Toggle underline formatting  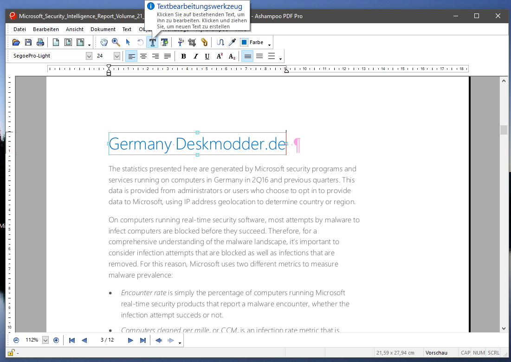pyautogui.click(x=207, y=56)
